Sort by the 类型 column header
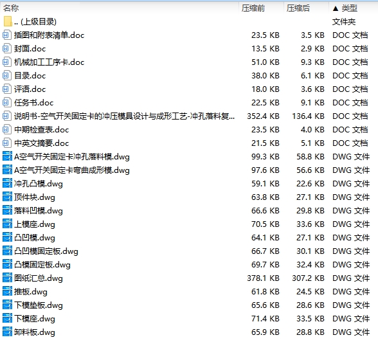Screen dimensions: 378x360 [349, 8]
